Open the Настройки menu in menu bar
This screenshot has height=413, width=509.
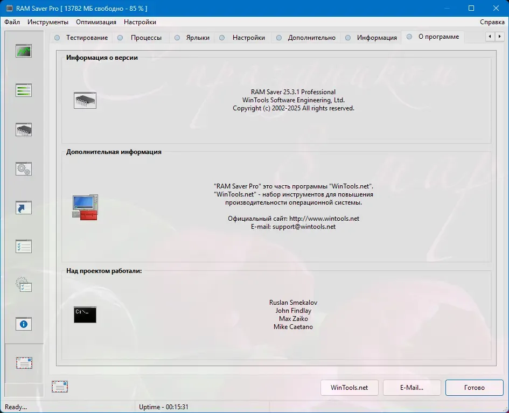tap(140, 22)
